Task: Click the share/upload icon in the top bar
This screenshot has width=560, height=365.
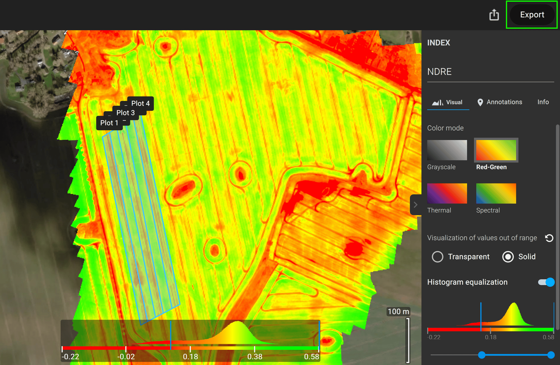Action: pos(494,14)
